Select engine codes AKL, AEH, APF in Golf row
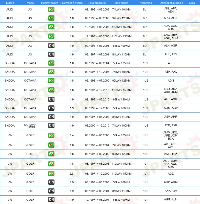200x204 pixels. pos(171,146)
